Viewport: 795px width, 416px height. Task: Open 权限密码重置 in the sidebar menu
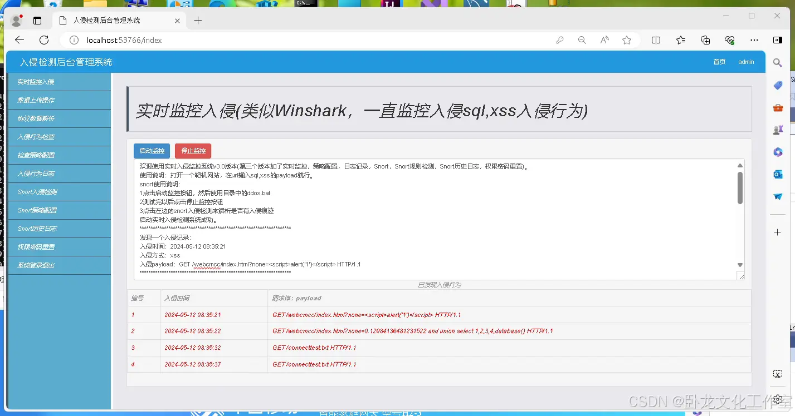click(59, 247)
